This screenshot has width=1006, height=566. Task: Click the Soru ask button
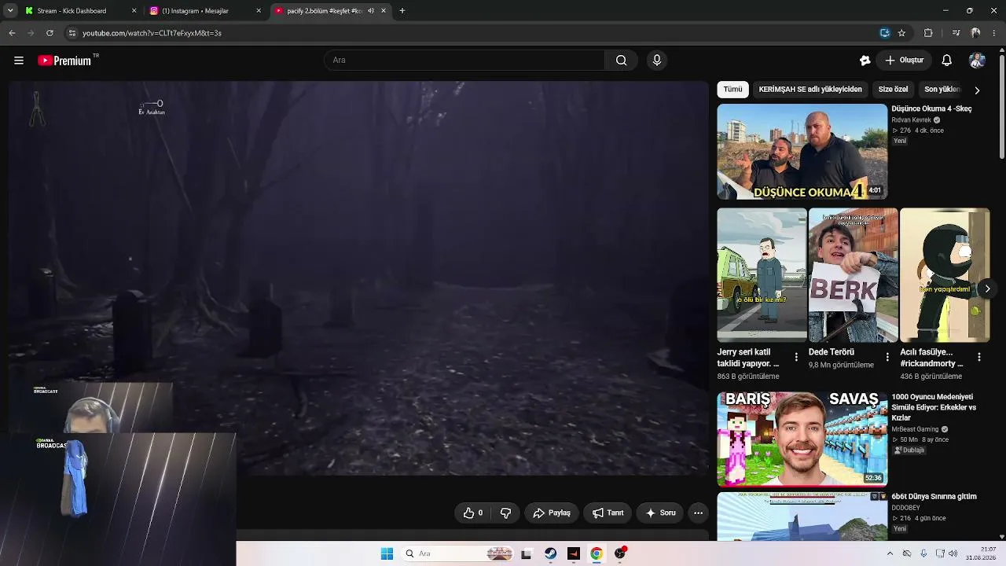660,513
